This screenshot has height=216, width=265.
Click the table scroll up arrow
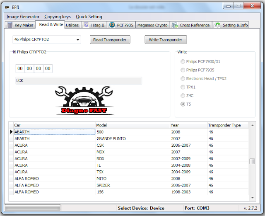pos(253,126)
